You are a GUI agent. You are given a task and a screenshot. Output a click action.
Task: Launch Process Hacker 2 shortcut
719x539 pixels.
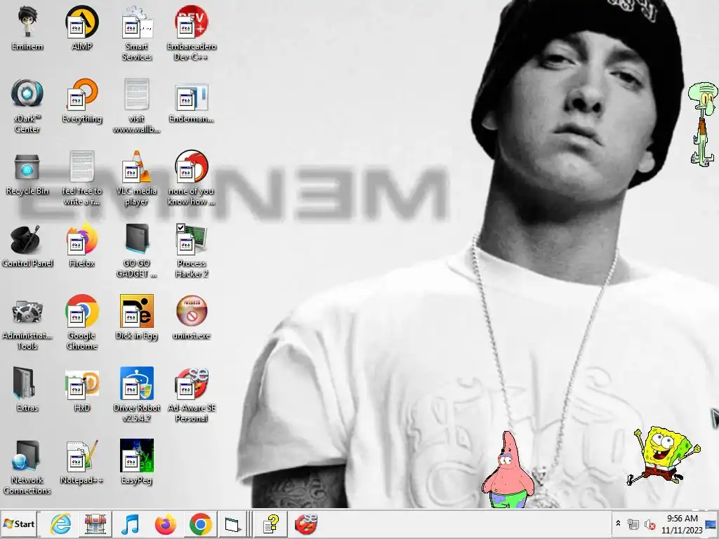pyautogui.click(x=192, y=251)
